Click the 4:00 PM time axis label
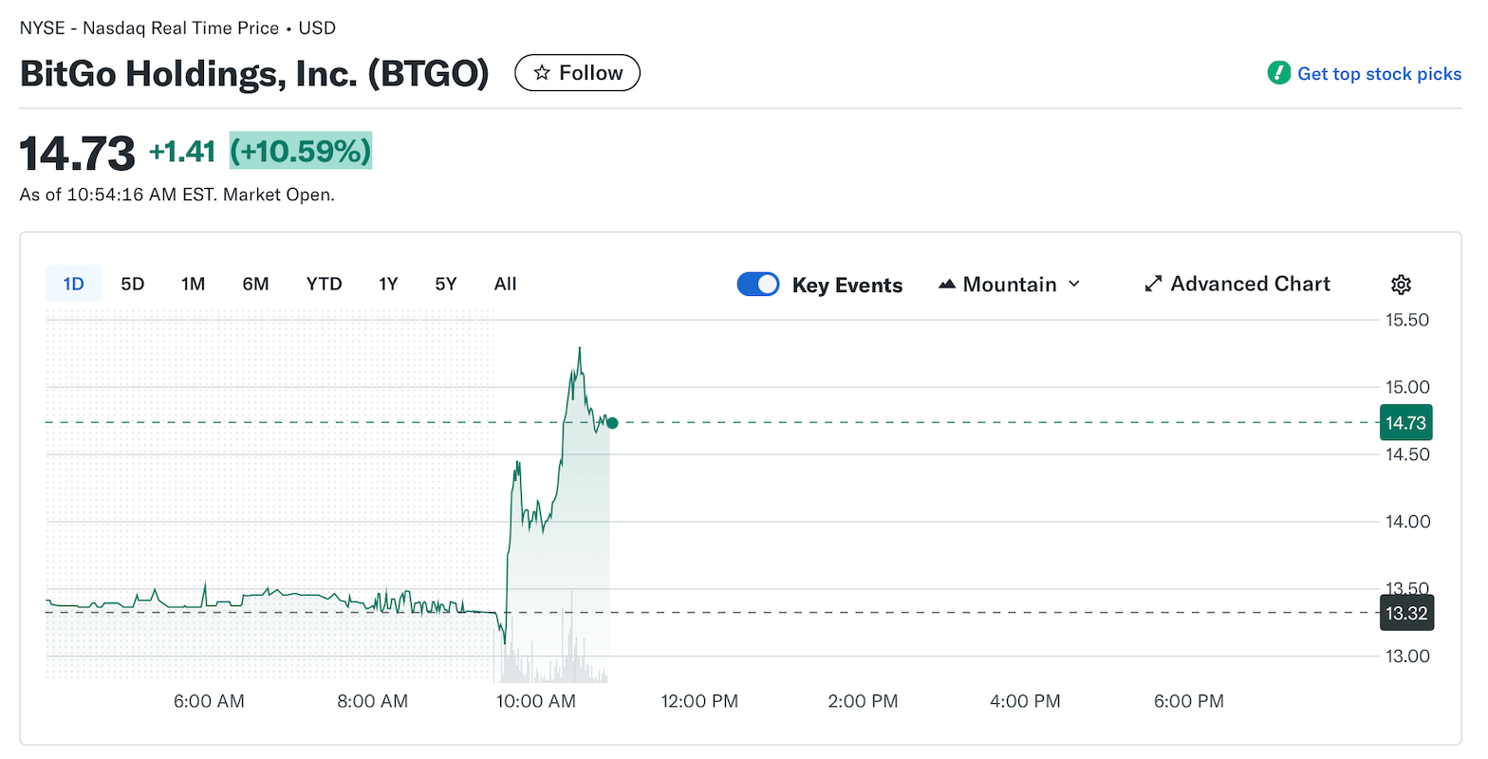 click(x=1025, y=701)
